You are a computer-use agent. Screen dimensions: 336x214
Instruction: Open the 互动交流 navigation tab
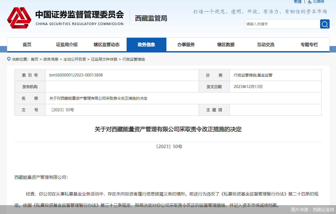point(266,45)
